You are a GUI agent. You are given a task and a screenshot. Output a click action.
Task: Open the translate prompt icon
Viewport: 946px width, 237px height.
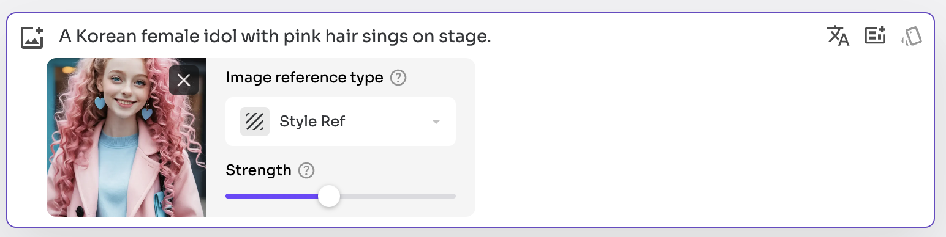[838, 36]
